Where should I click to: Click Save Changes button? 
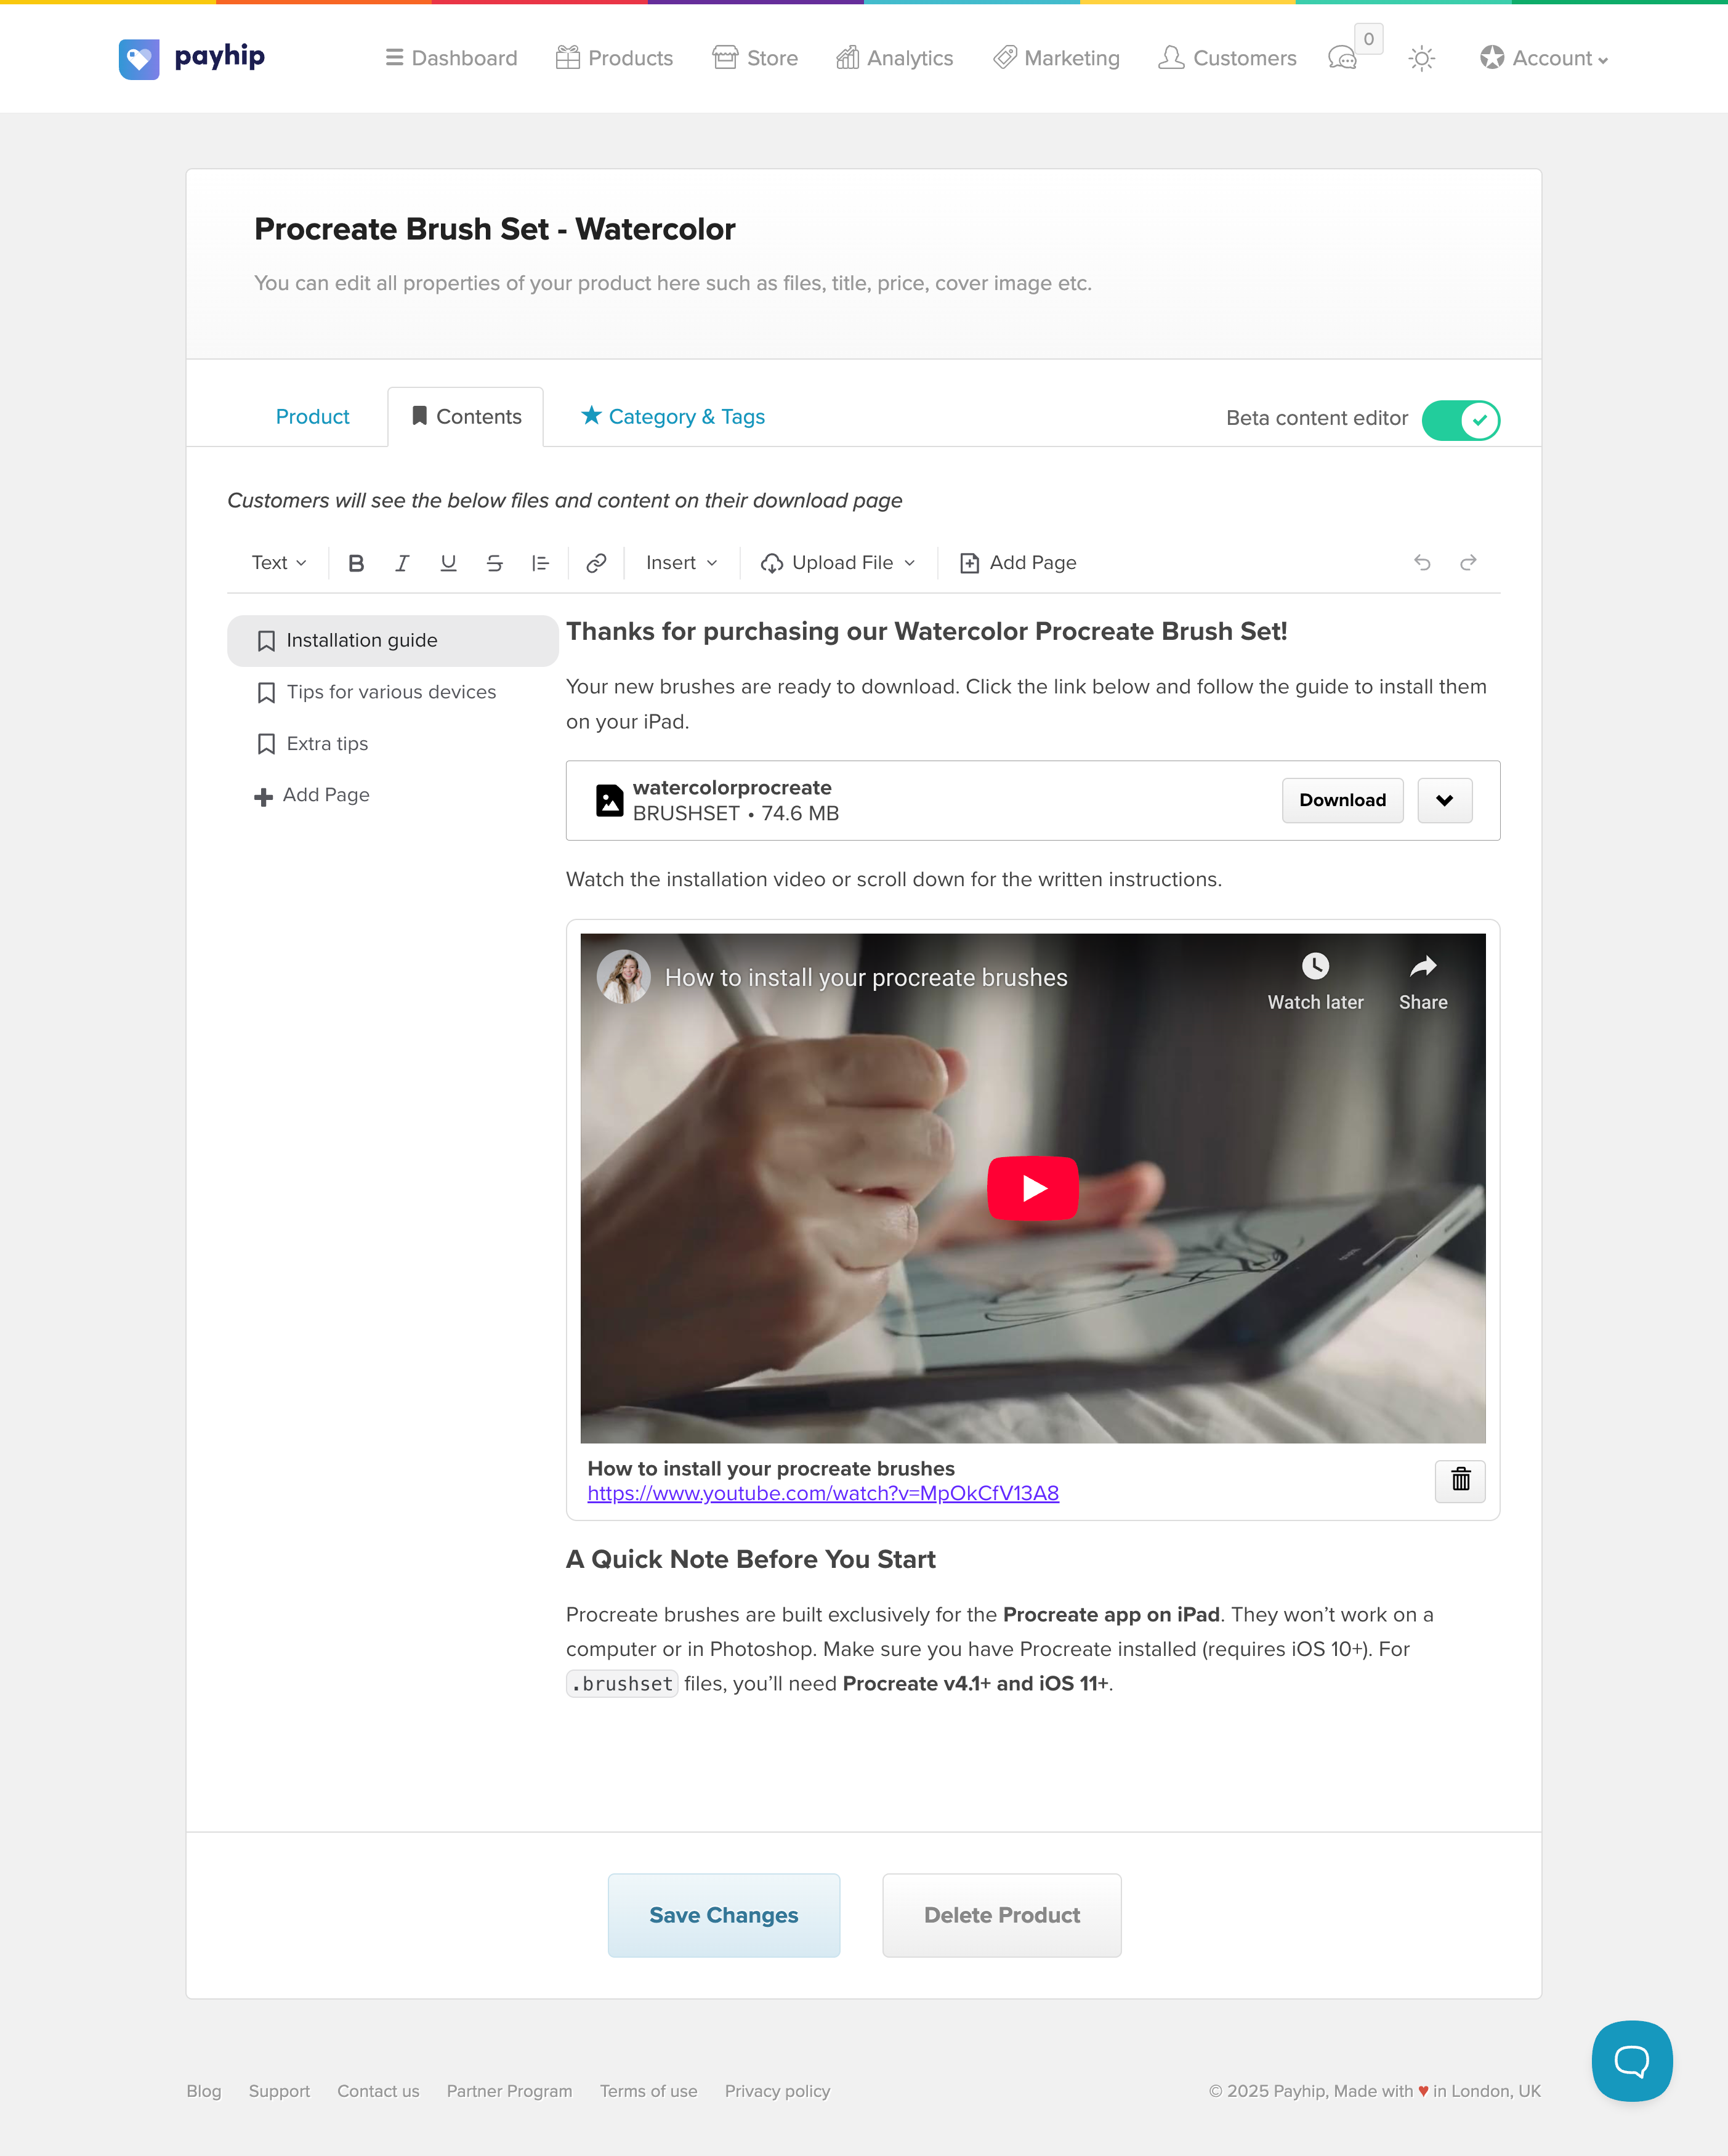coord(723,1915)
